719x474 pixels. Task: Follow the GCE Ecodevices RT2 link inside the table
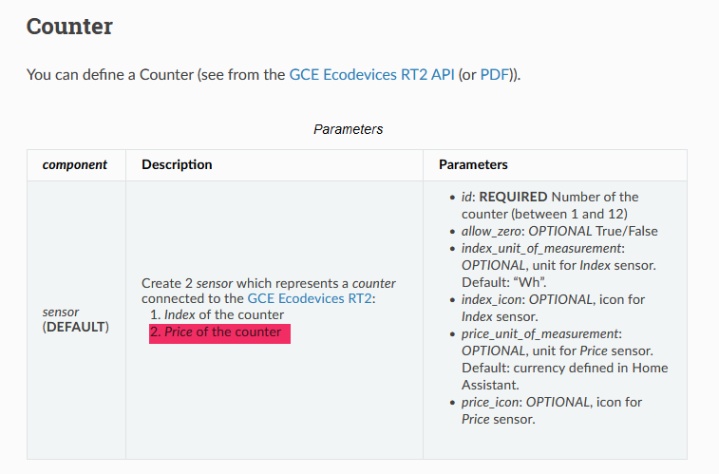coord(311,298)
